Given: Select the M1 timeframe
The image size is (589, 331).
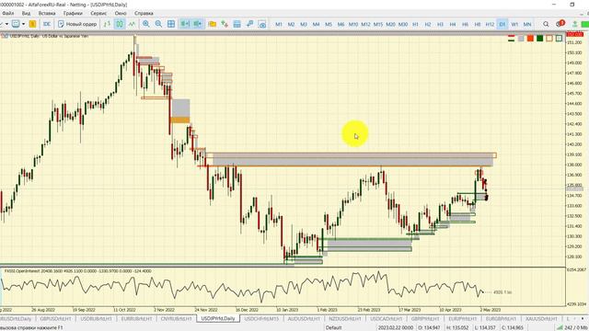Looking at the screenshot, I should pyautogui.click(x=279, y=24).
